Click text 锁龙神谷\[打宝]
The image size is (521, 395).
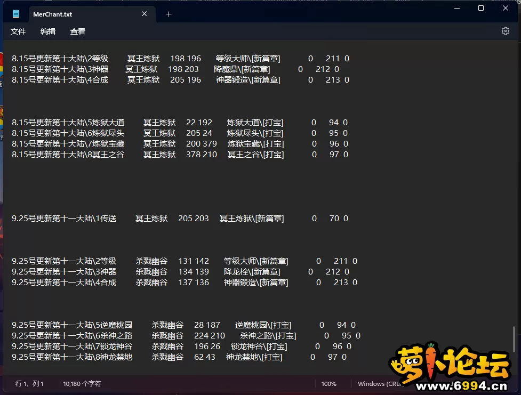259,346
